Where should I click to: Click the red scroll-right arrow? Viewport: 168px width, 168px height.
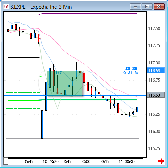coord(161,161)
